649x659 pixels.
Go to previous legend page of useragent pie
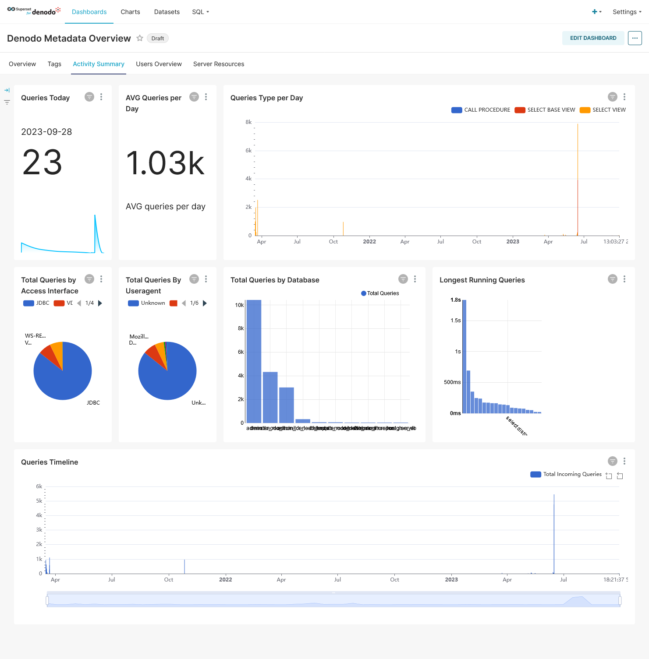coord(184,303)
